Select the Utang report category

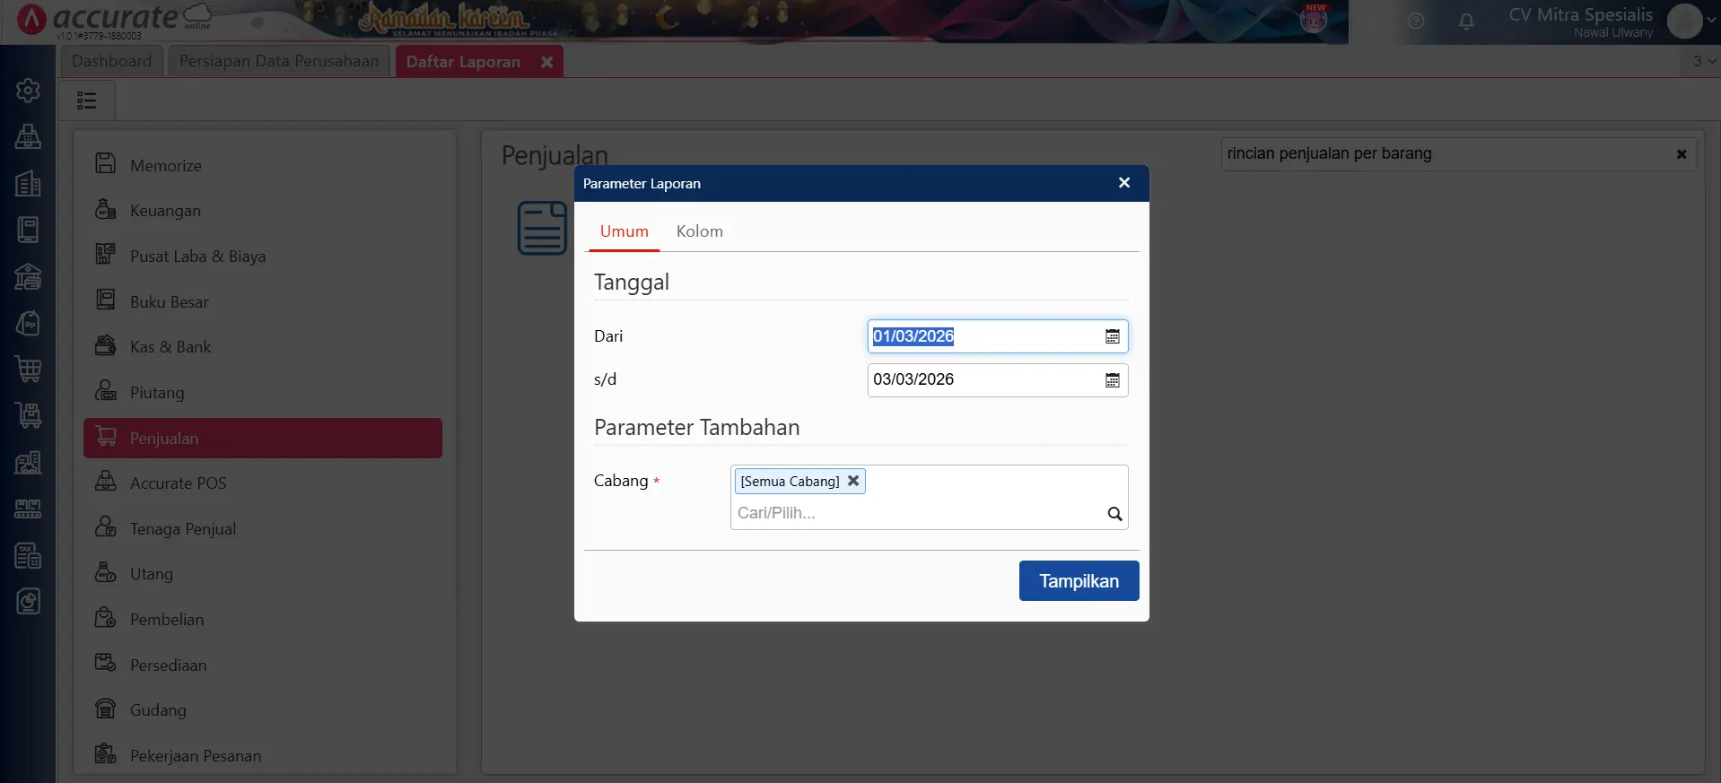(x=263, y=574)
